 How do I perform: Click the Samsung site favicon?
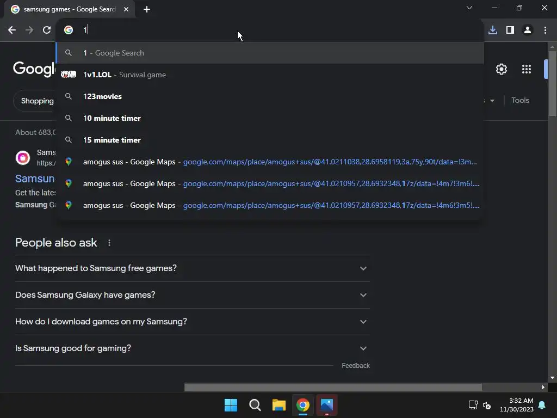(23, 157)
